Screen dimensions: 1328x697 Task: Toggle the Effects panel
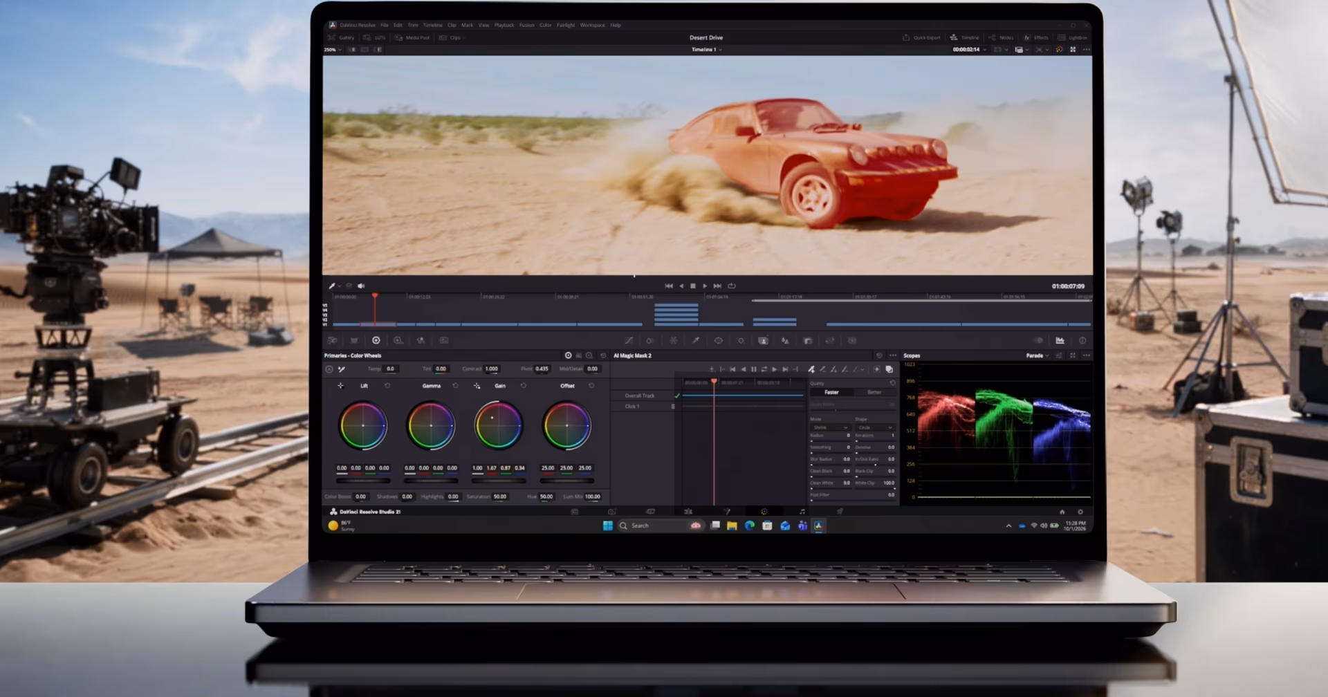[1036, 38]
